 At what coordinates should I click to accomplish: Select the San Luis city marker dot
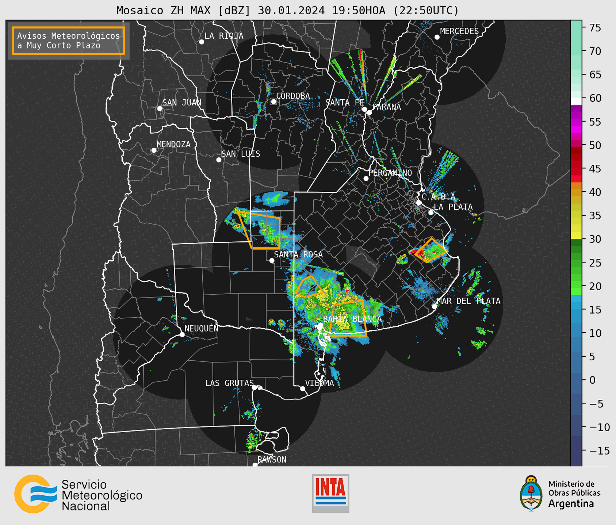(x=219, y=160)
